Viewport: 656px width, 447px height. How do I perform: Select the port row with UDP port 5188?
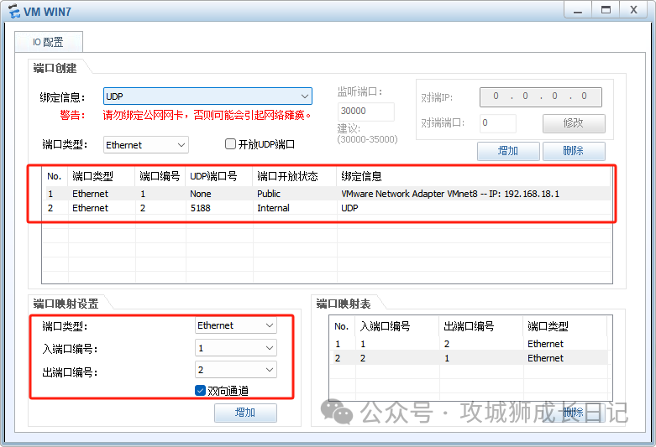point(328,208)
